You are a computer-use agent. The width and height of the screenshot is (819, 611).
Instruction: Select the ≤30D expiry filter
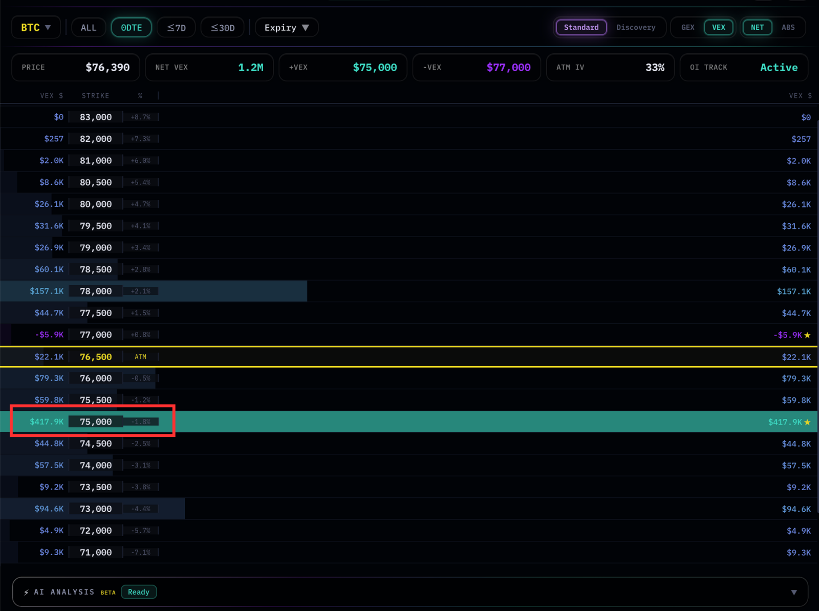click(223, 28)
